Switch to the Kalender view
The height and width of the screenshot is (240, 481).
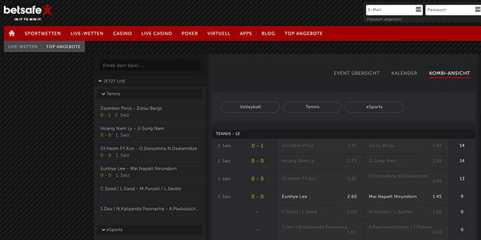(404, 73)
